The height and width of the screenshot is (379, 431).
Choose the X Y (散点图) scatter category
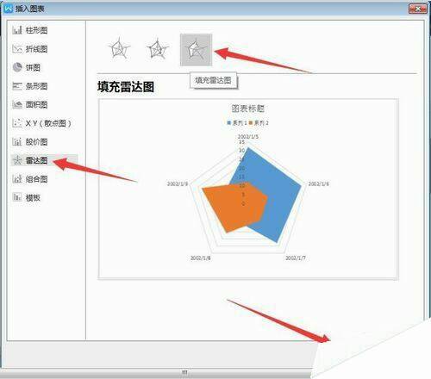pos(41,123)
